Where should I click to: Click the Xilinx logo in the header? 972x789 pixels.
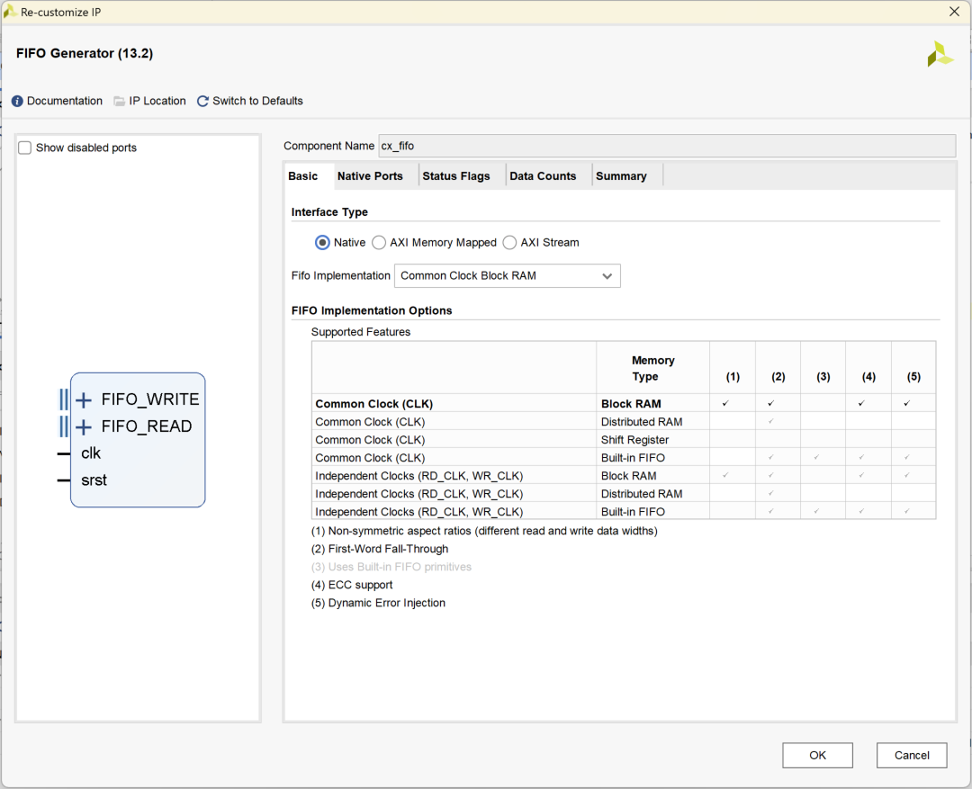click(x=940, y=54)
